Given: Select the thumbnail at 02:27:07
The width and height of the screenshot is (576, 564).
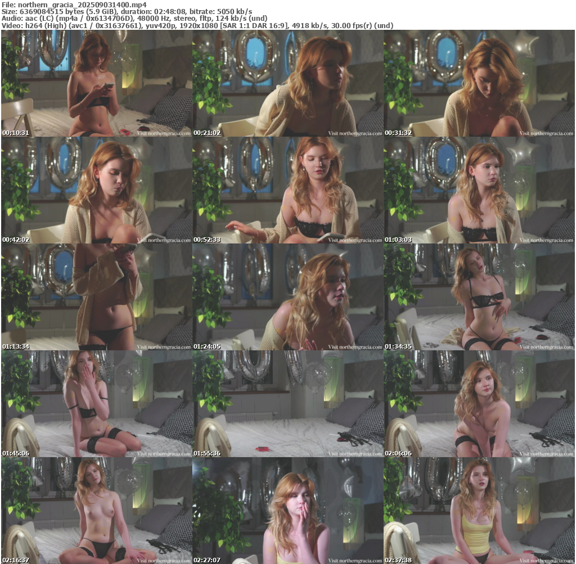Looking at the screenshot, I should tap(287, 511).
